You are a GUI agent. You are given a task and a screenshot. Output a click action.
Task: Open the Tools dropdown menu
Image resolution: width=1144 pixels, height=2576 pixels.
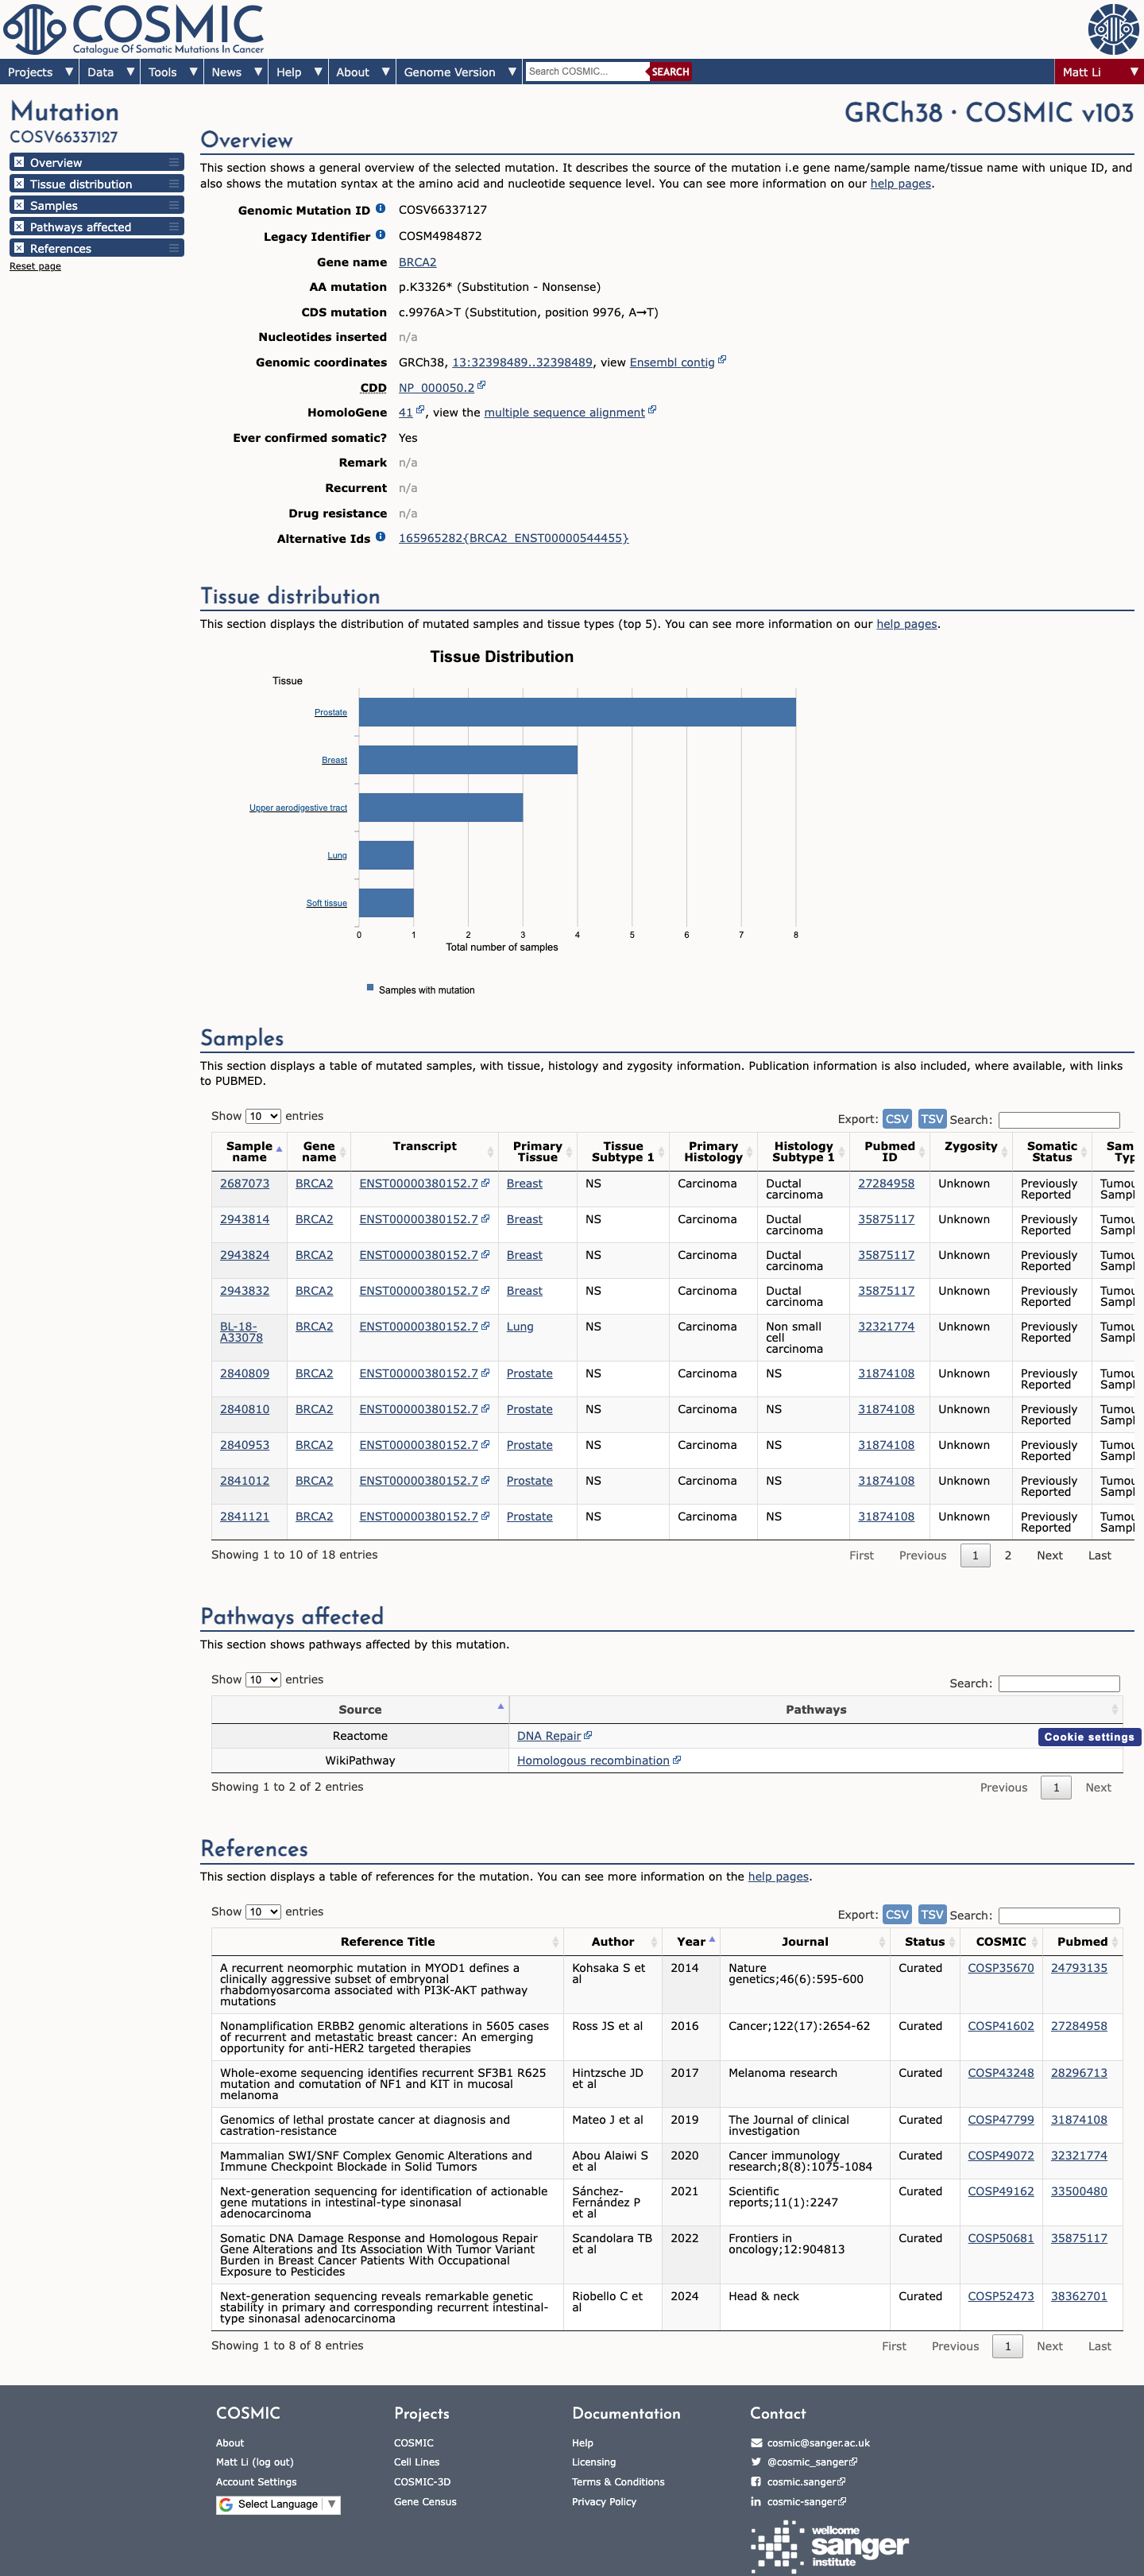(x=173, y=72)
